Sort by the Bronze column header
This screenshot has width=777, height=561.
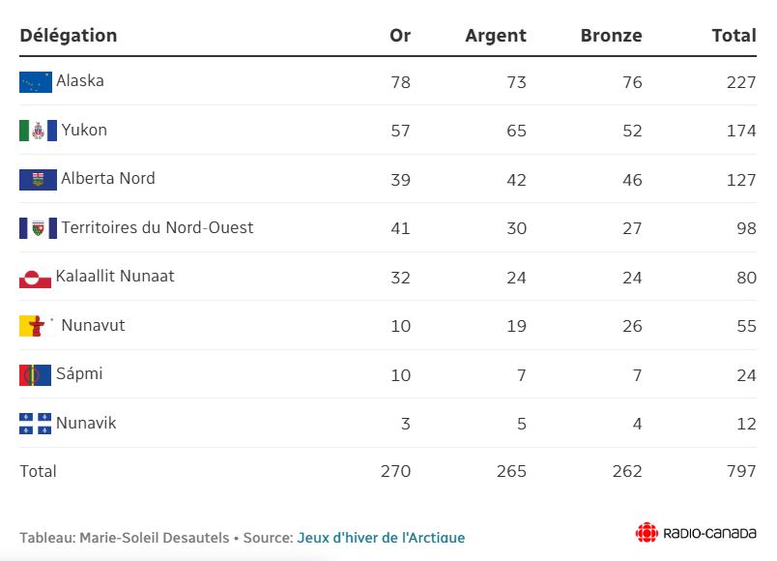coord(611,36)
